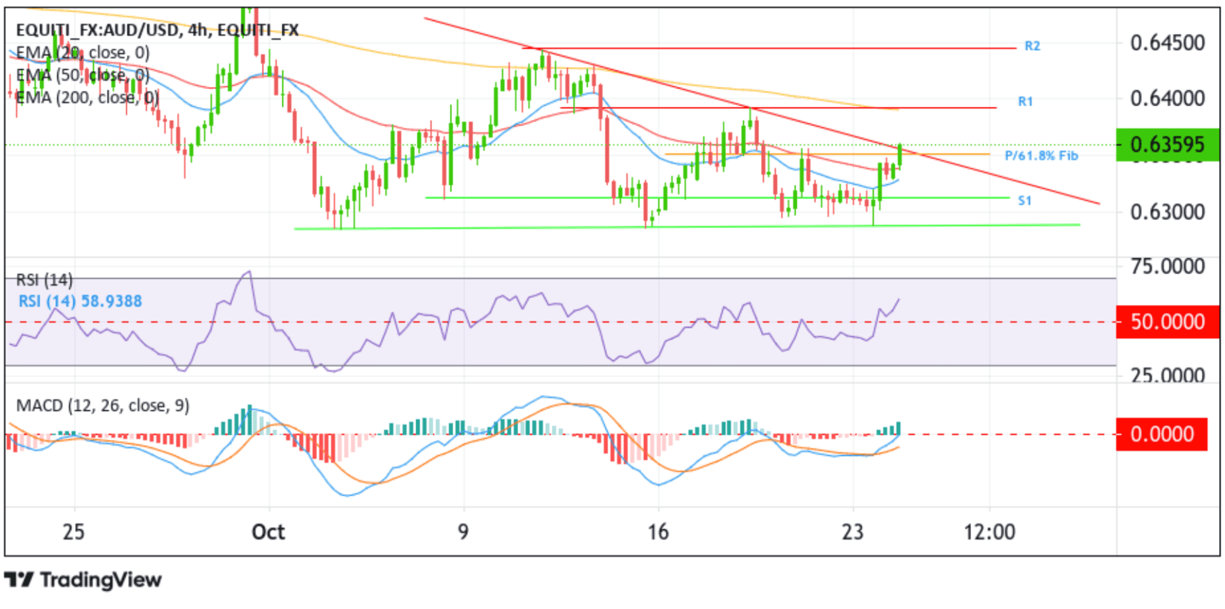1225x609 pixels.
Task: Click the red 50.0000 RSI level tag
Action: pyautogui.click(x=1168, y=322)
